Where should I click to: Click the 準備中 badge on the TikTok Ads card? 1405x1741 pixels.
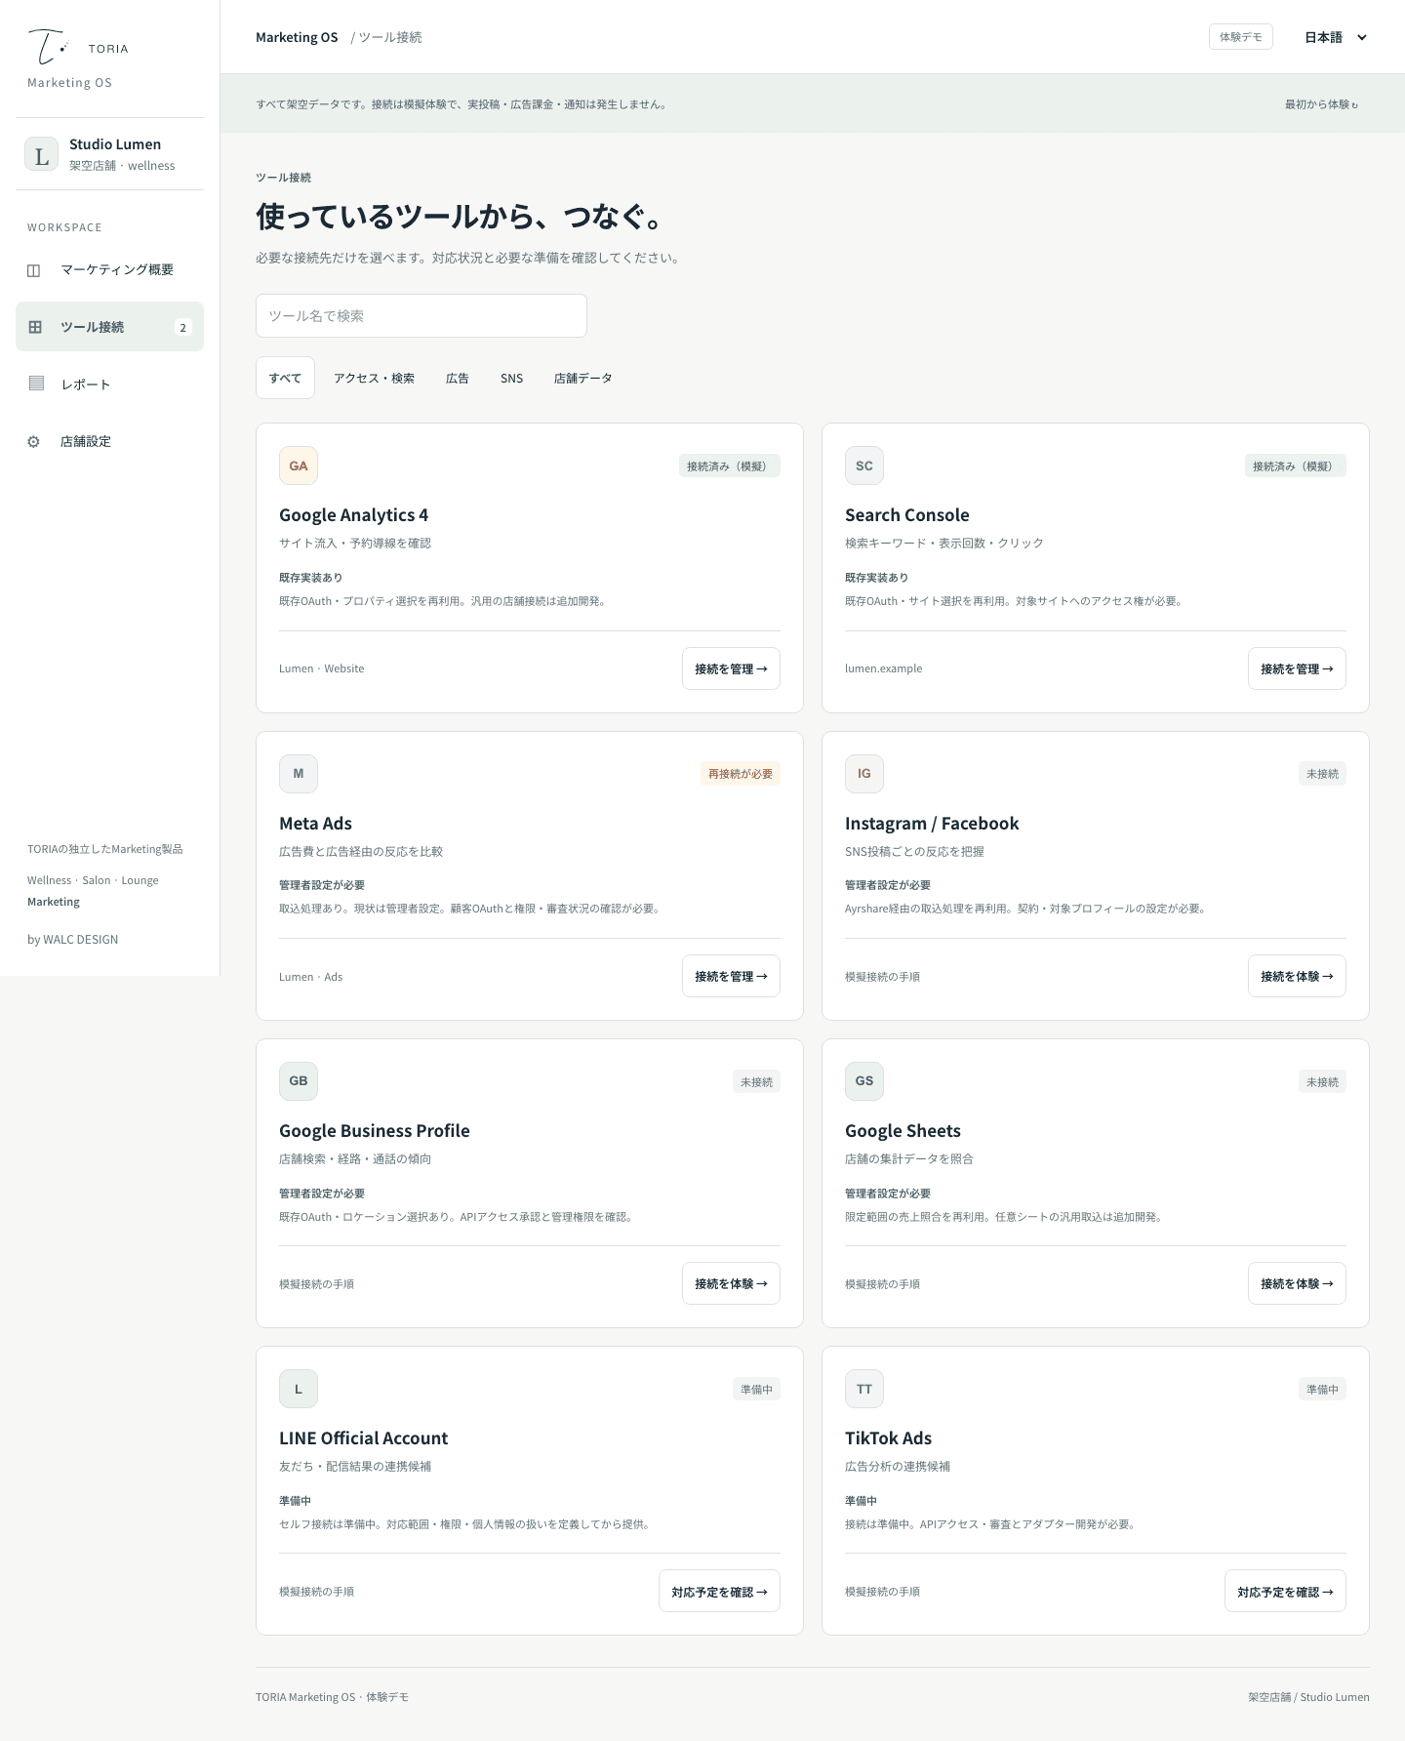[1322, 1389]
